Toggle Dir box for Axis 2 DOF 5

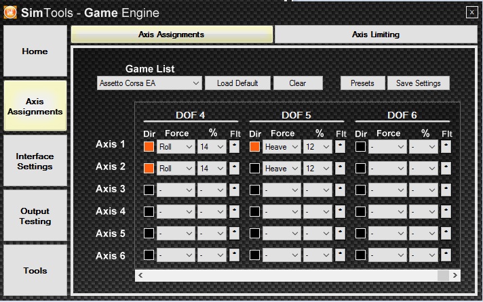(254, 168)
